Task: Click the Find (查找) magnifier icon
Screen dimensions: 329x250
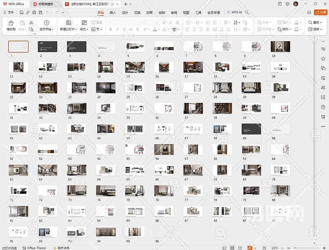Action: click(311, 22)
